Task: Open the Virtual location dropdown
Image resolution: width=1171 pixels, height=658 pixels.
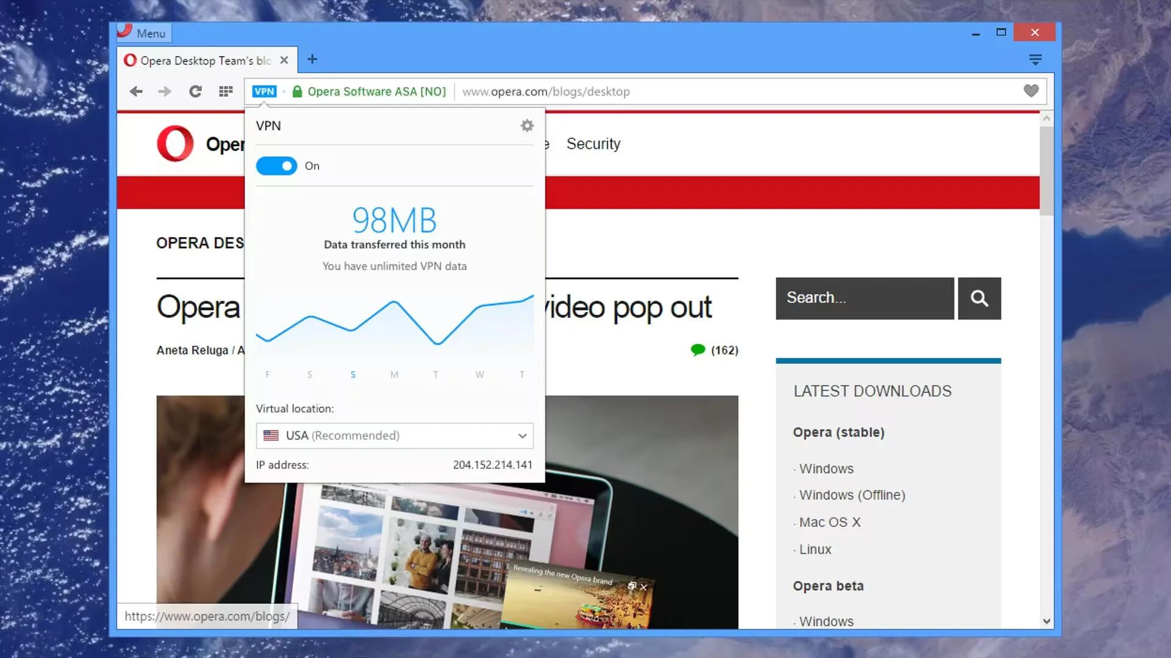Action: click(x=395, y=436)
